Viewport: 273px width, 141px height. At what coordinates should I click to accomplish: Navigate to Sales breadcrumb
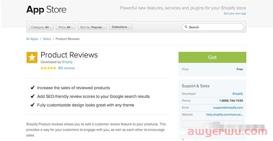pos(47,39)
